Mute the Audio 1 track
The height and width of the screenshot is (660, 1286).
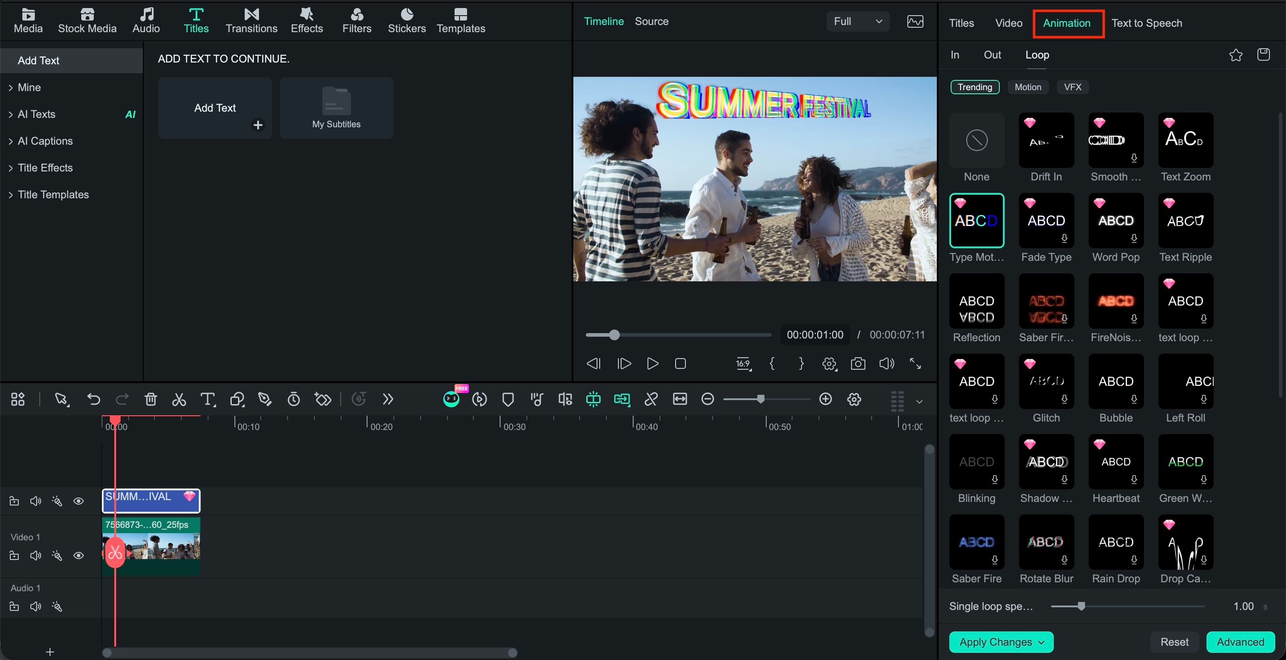click(x=35, y=606)
